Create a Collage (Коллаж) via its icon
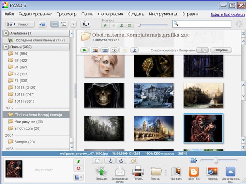 (x=212, y=171)
